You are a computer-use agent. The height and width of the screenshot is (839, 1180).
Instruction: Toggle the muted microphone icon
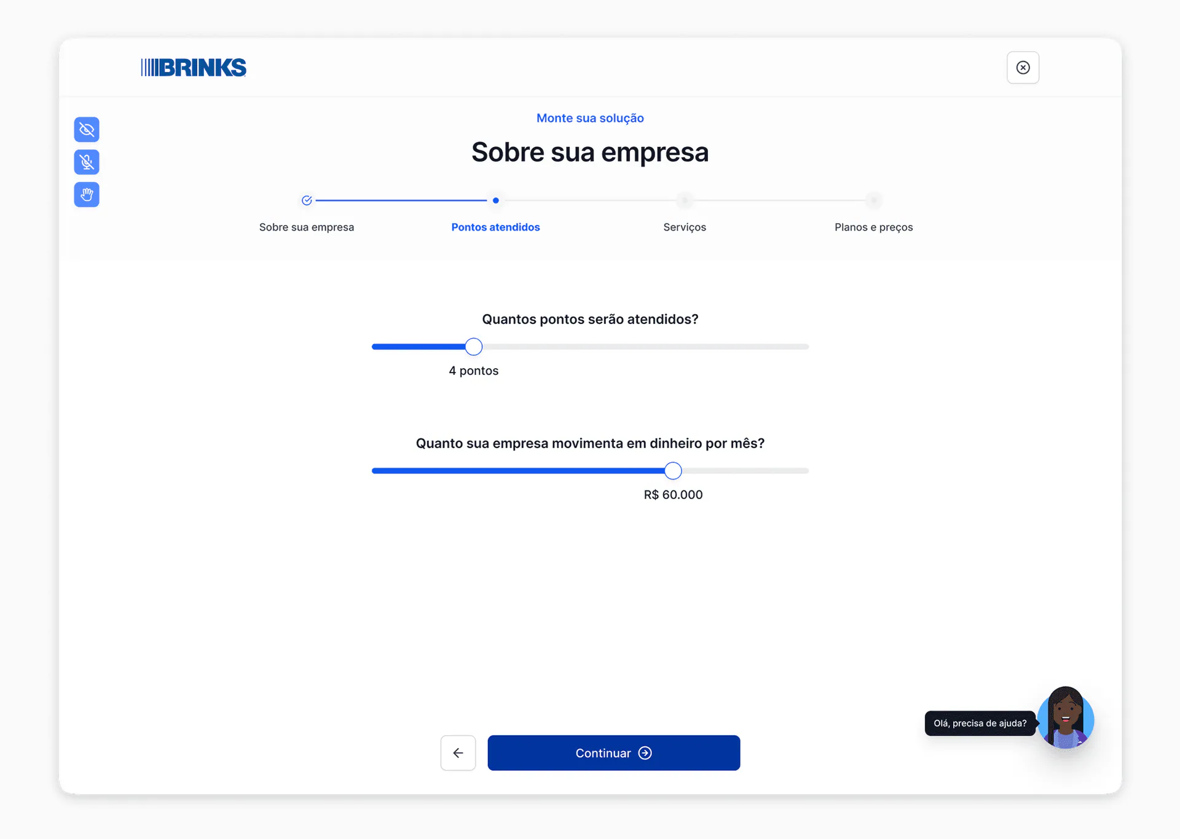(87, 162)
